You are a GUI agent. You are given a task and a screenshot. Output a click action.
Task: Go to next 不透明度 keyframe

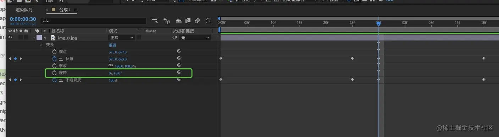click(x=21, y=80)
